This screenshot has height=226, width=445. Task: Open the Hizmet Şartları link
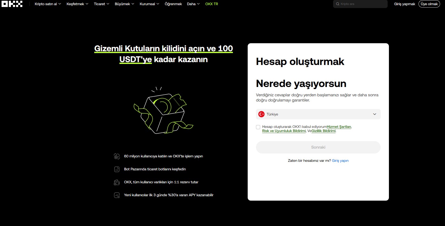coord(339,127)
